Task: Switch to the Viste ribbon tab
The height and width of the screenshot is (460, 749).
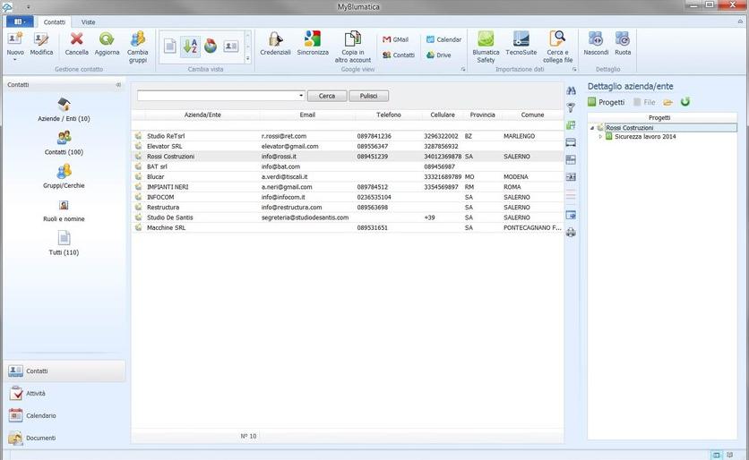Action: click(89, 21)
